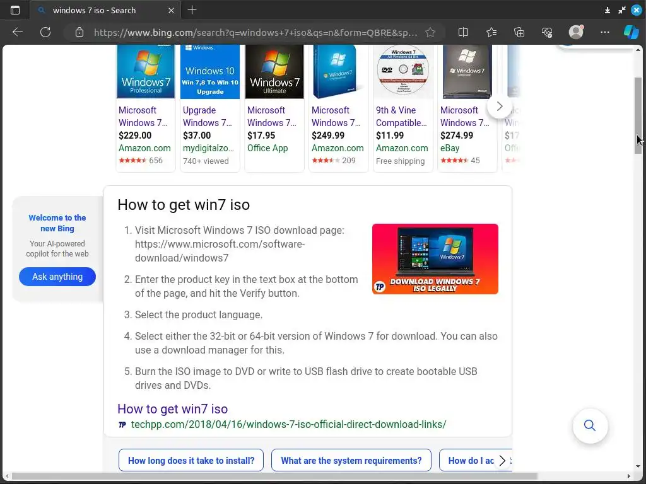The height and width of the screenshot is (484, 646).
Task: Open Microsoft Windows 7 $249.99 product
Action: tap(336, 117)
